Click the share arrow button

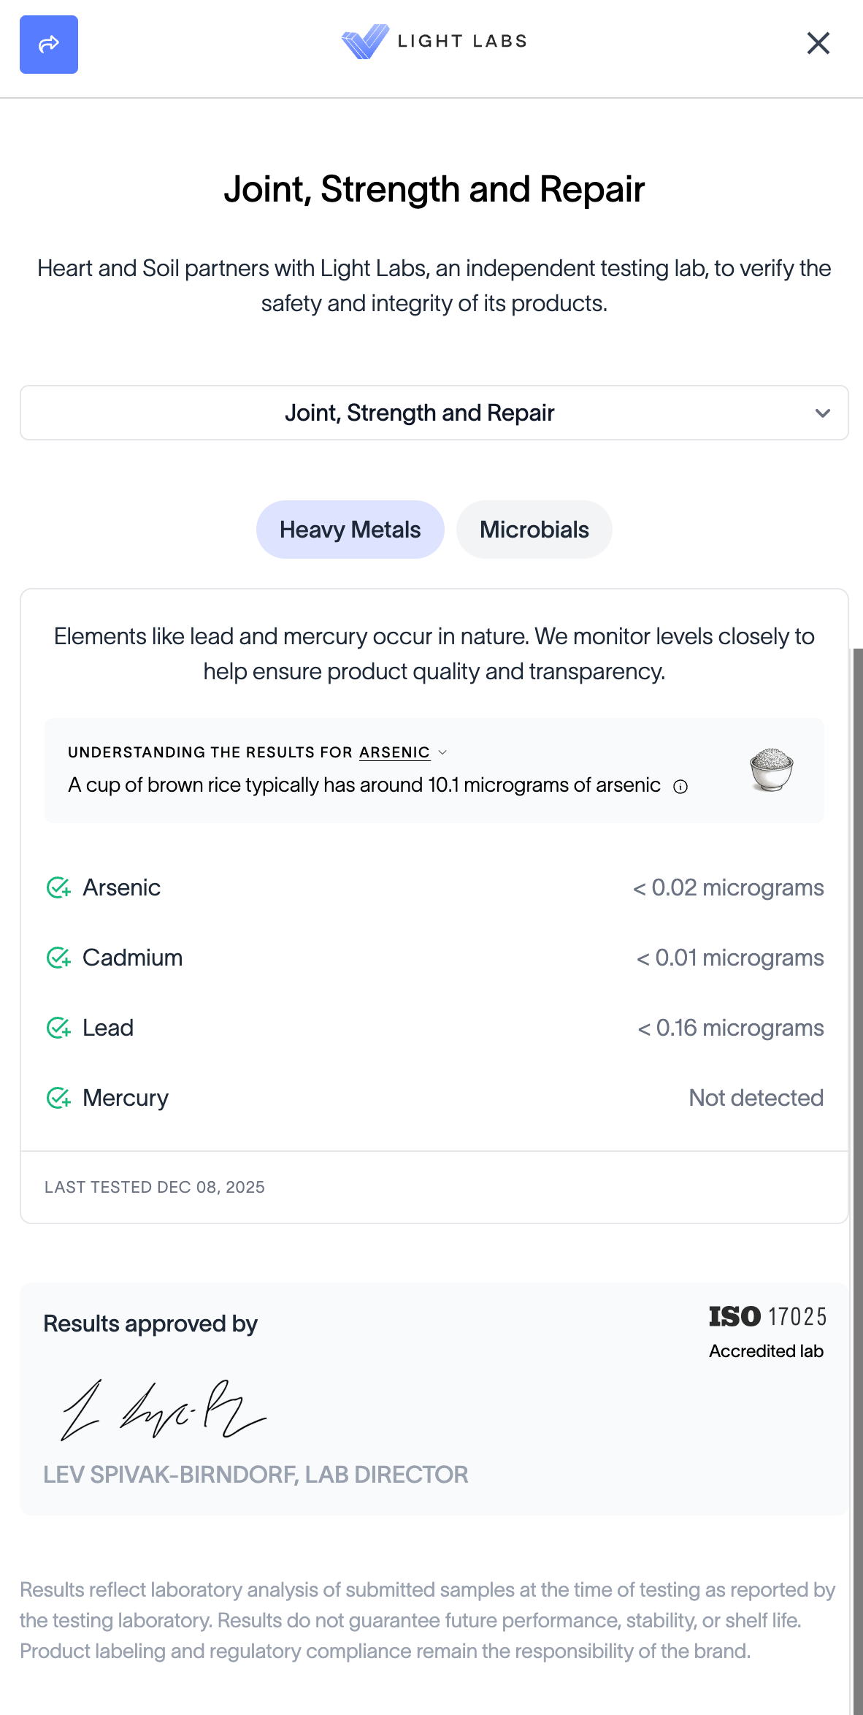click(x=49, y=45)
